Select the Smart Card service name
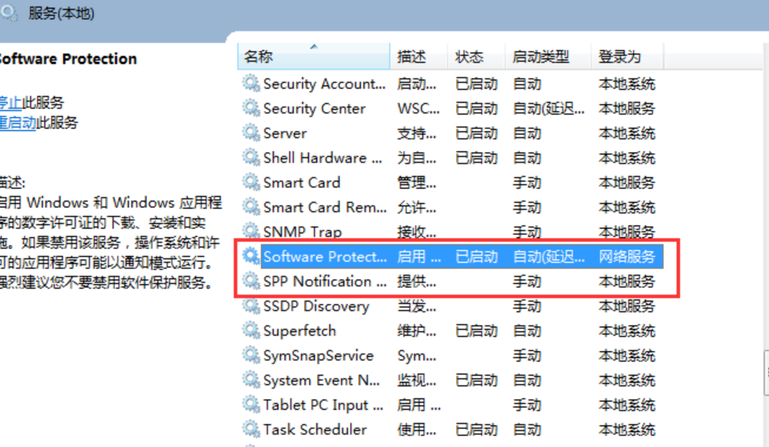The image size is (769, 447). coord(301,182)
